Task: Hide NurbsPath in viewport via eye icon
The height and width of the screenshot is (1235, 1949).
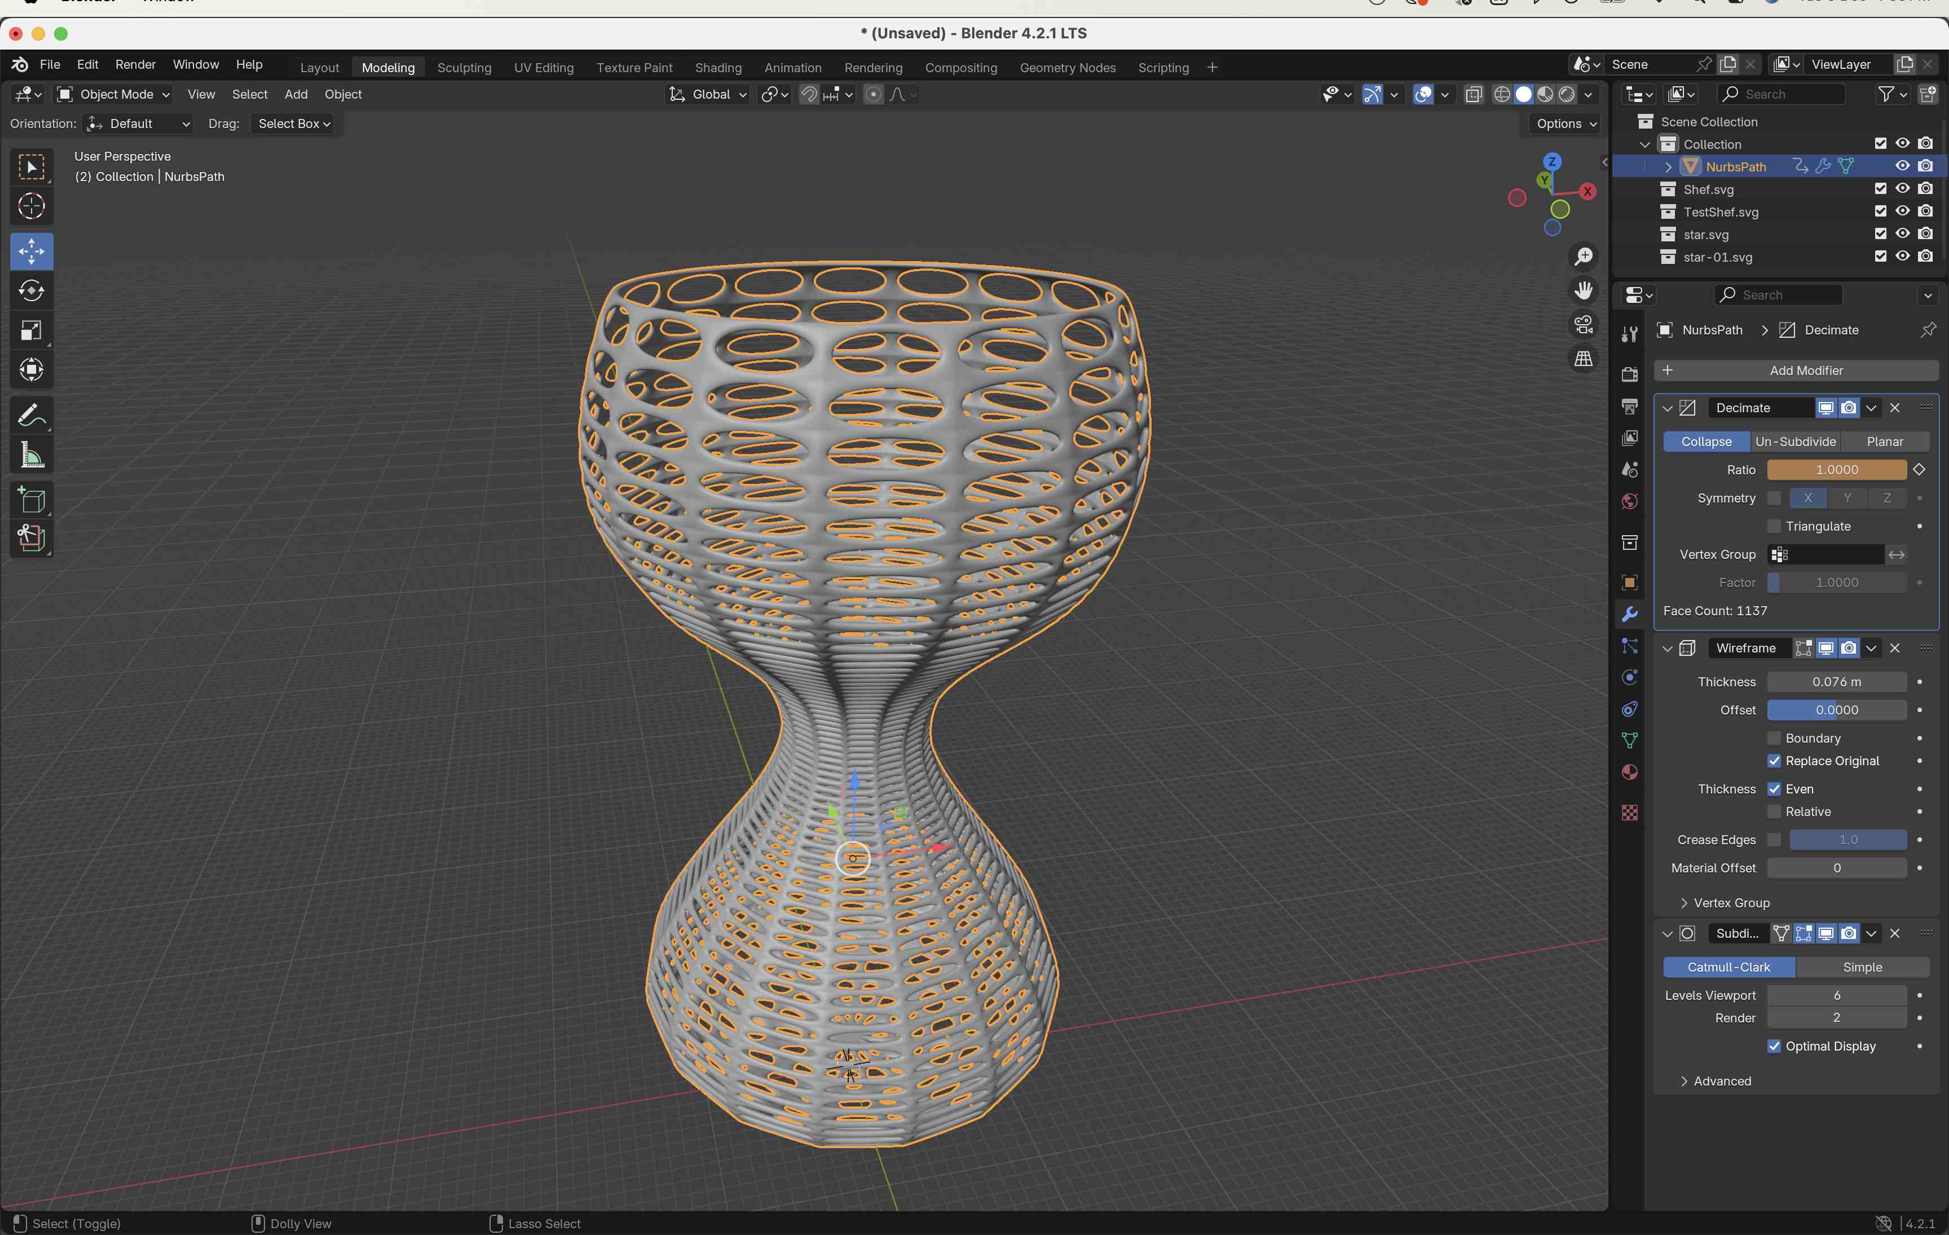Action: pyautogui.click(x=1902, y=166)
